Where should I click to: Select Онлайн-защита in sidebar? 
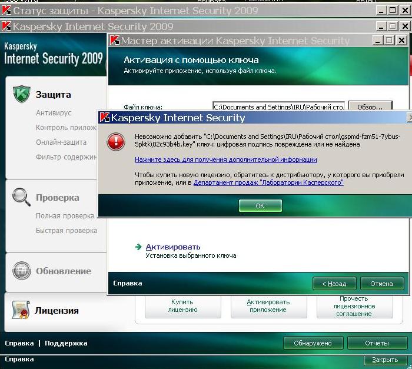(x=61, y=142)
